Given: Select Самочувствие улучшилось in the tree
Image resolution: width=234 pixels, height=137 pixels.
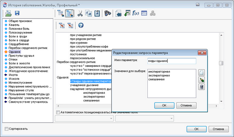Looking at the screenshot, I should 28,102.
